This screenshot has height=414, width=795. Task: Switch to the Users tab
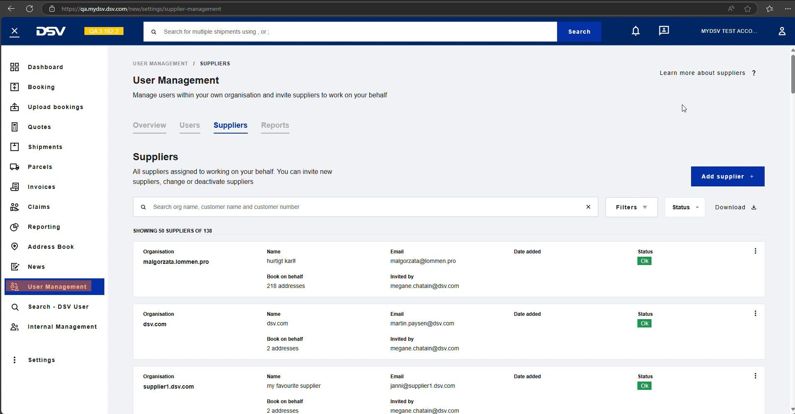point(190,125)
